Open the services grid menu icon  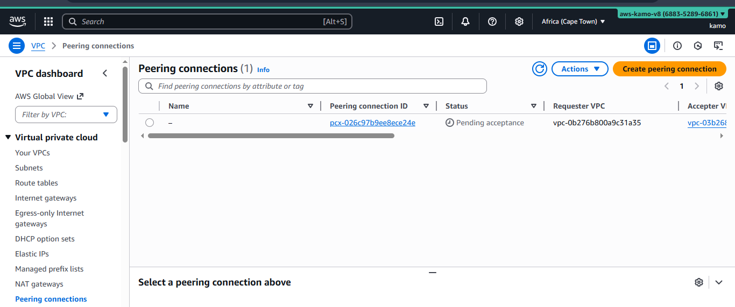(x=48, y=22)
